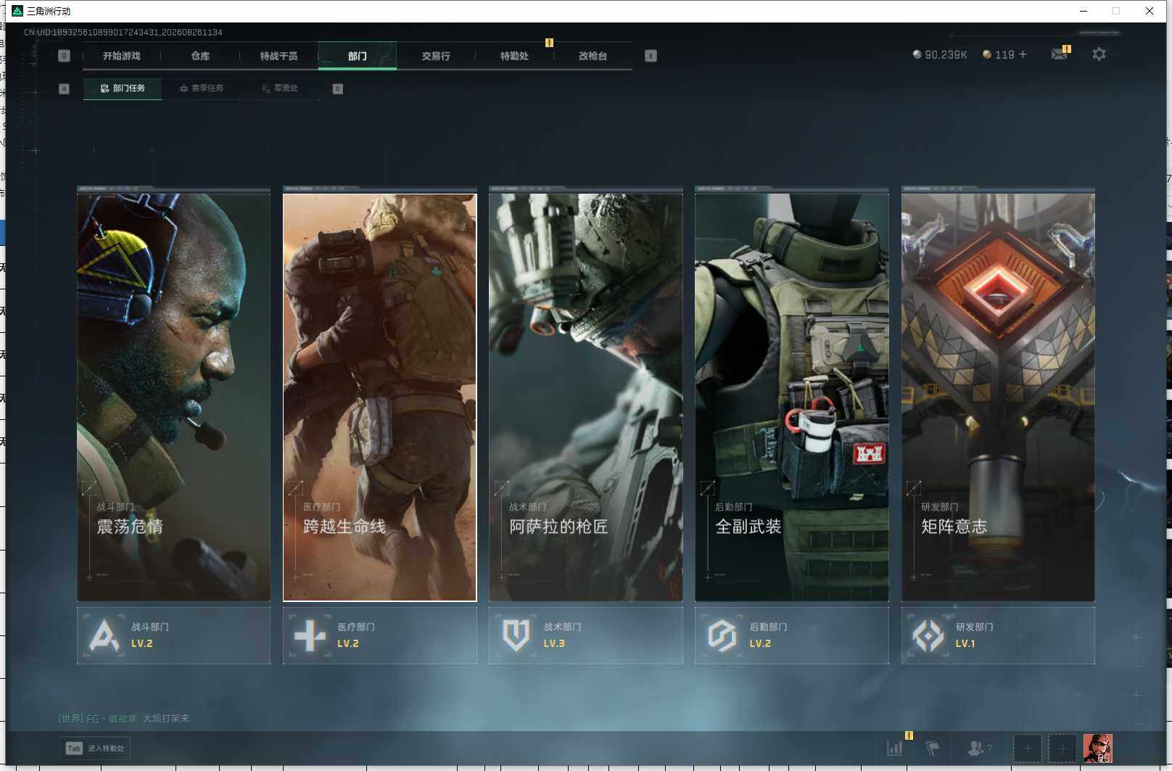Image resolution: width=1172 pixels, height=771 pixels.
Task: Click the expand arrow on 矩阵意志 card
Action: click(914, 487)
